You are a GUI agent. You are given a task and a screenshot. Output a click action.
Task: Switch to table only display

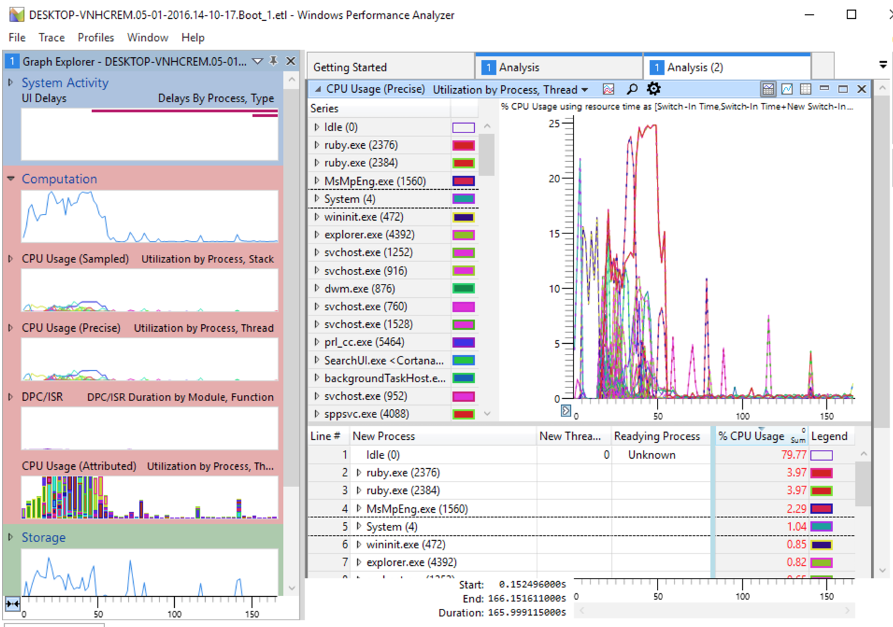(x=806, y=89)
